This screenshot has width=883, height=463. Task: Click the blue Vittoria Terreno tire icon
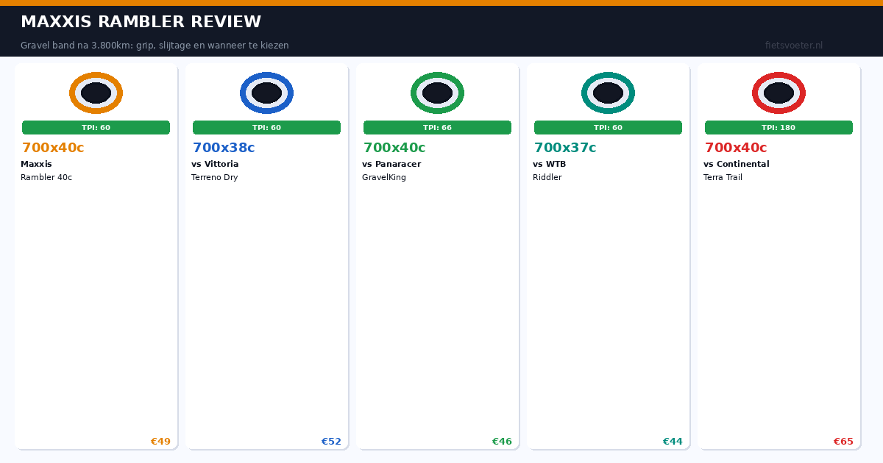(266, 93)
